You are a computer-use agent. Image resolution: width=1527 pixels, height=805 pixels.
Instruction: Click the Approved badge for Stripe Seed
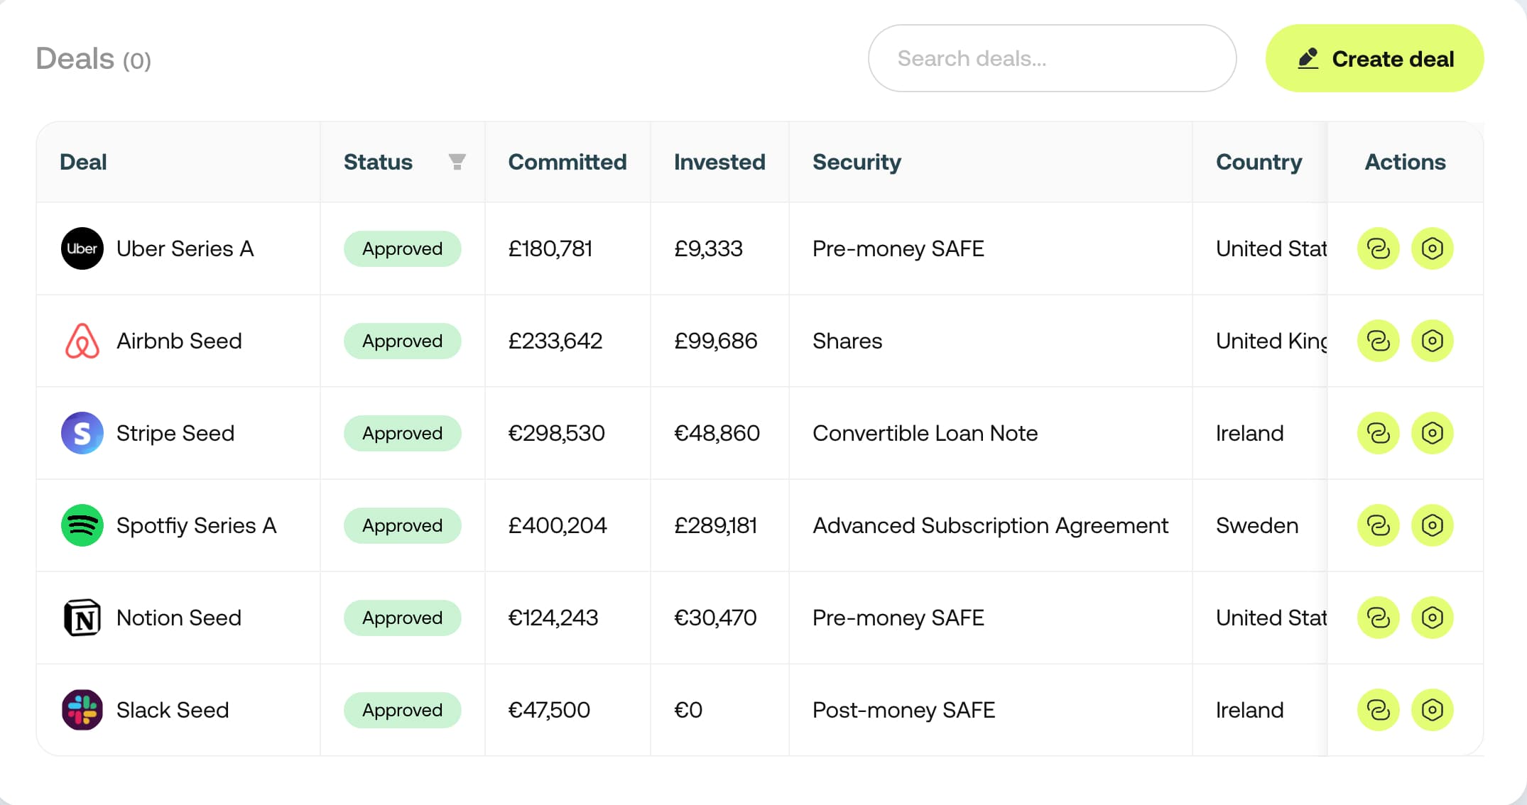tap(402, 433)
